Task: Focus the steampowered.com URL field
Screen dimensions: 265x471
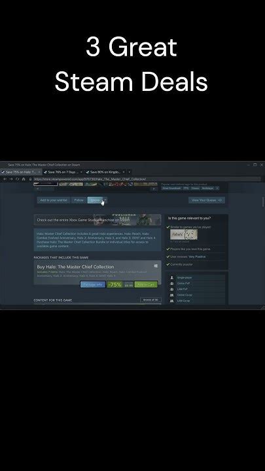Action: point(147,179)
